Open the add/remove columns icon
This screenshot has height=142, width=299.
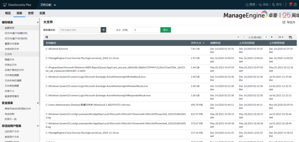[290, 37]
